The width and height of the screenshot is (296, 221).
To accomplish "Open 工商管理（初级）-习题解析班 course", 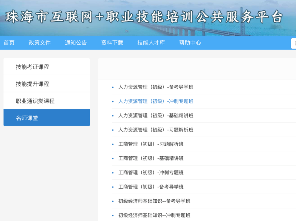I will (x=151, y=144).
